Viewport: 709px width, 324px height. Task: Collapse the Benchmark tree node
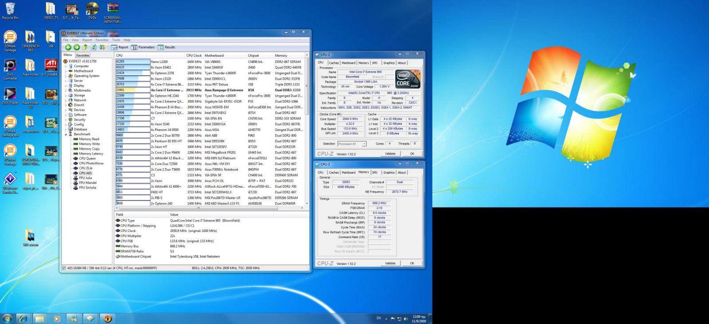[66, 135]
